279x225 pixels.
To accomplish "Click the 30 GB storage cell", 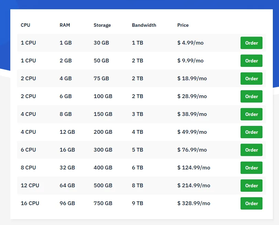I will point(101,43).
